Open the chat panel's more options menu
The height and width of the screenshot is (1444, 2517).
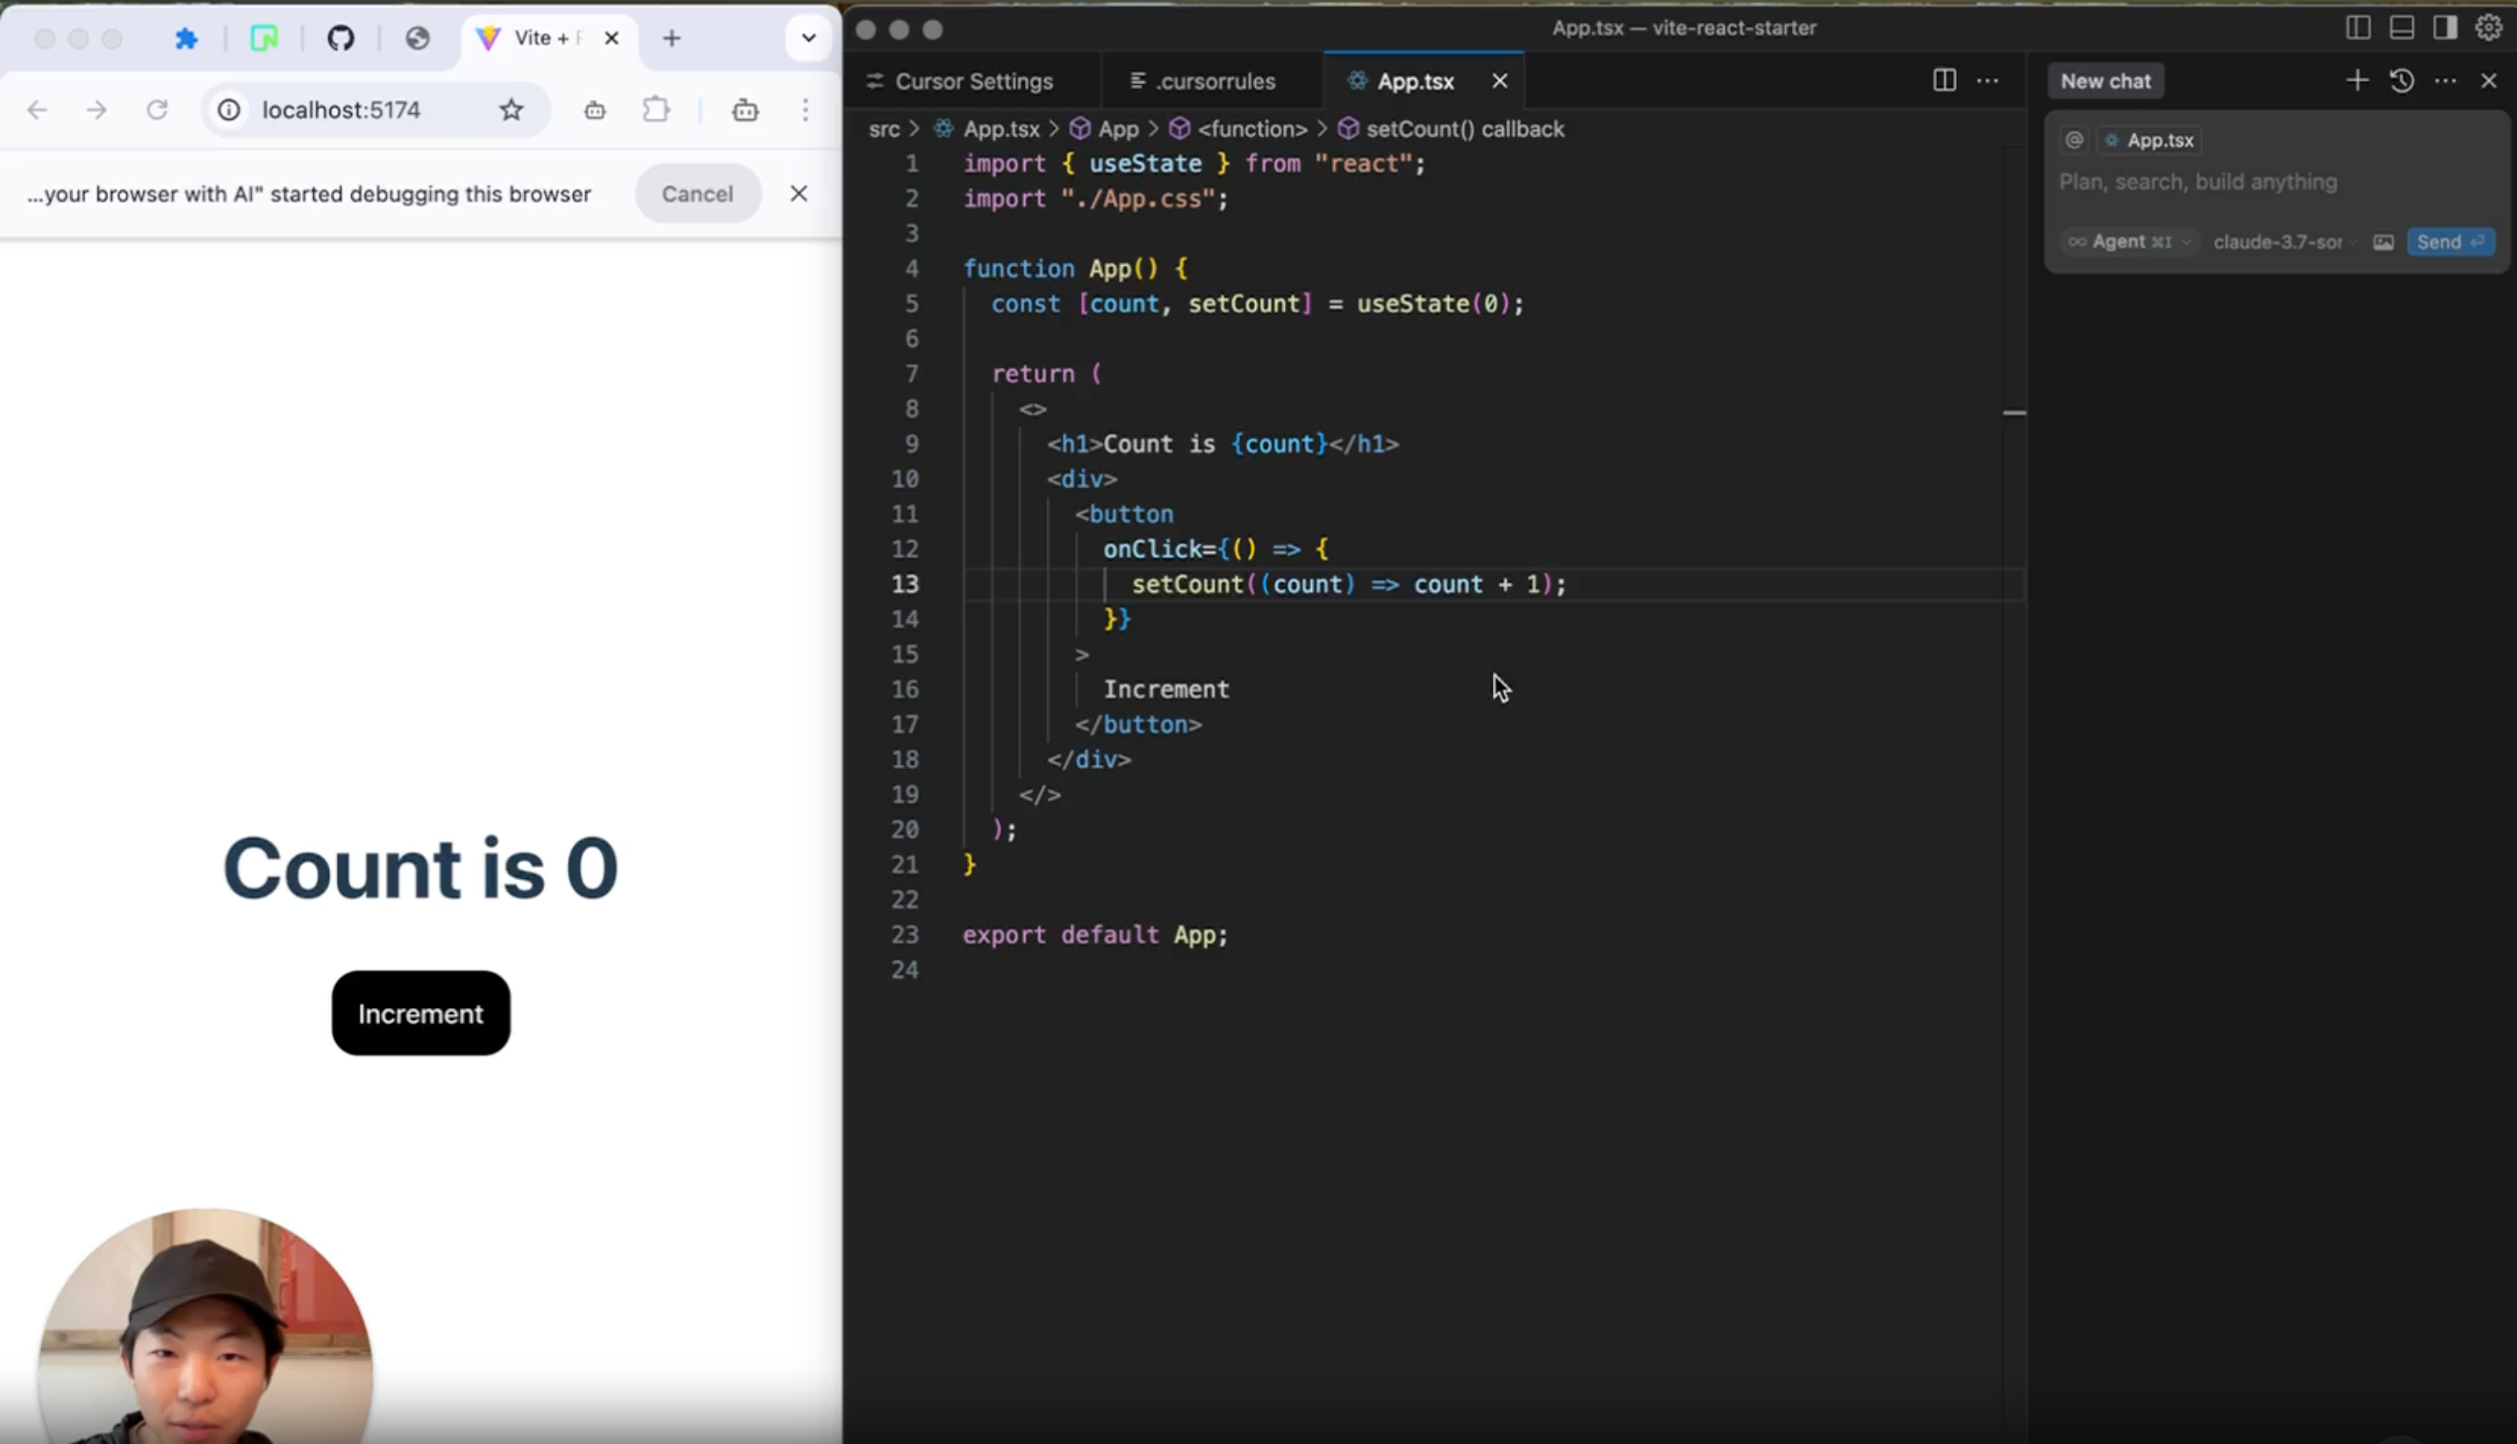(x=2446, y=81)
